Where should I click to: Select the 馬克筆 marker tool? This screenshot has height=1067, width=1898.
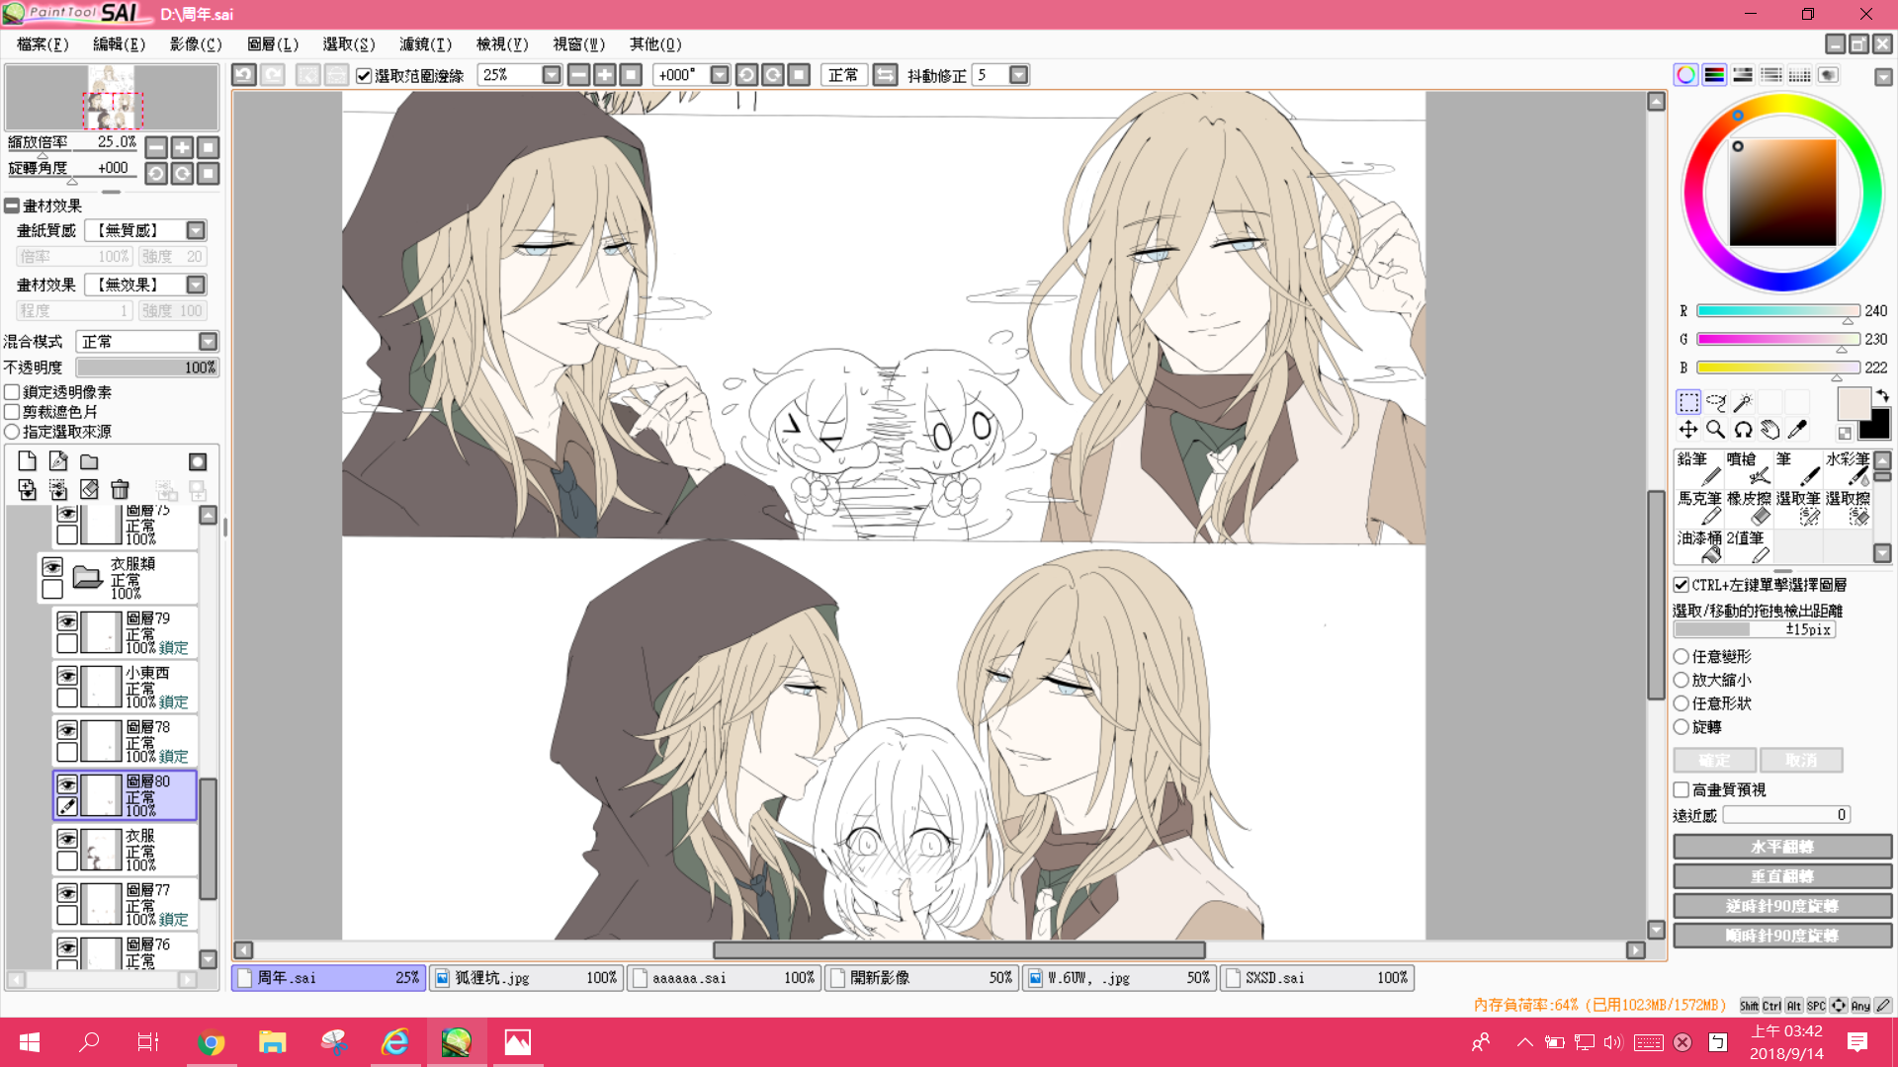click(x=1699, y=508)
